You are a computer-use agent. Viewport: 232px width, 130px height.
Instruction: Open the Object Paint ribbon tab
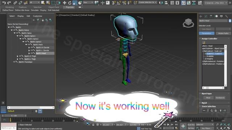point(54,7)
